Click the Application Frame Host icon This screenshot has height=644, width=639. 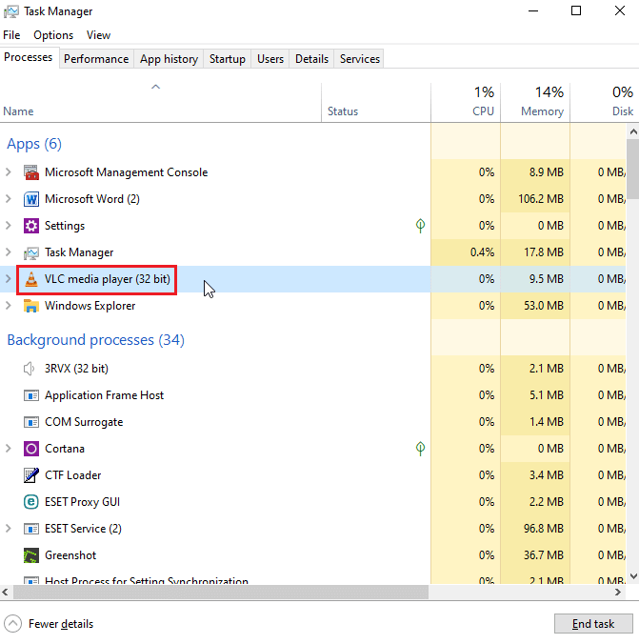31,395
